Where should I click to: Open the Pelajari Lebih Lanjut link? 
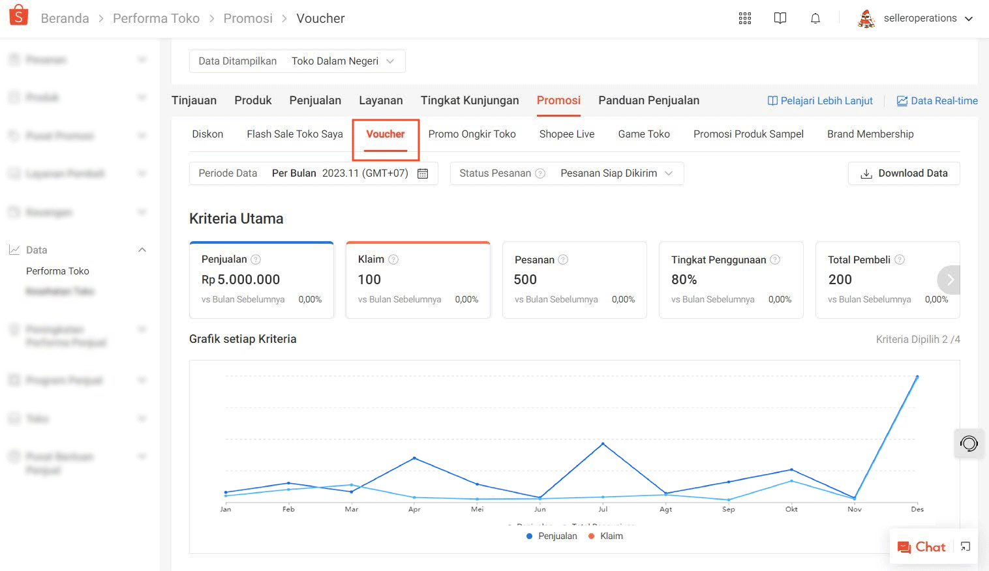click(x=820, y=101)
